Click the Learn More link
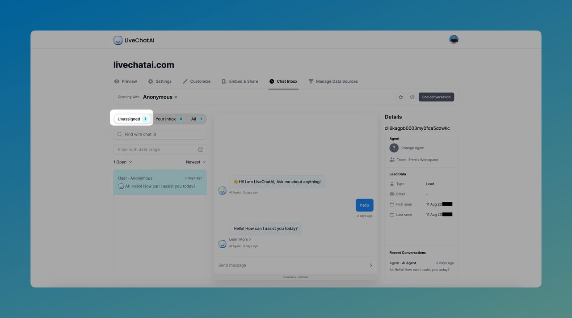572x318 pixels. click(x=240, y=239)
